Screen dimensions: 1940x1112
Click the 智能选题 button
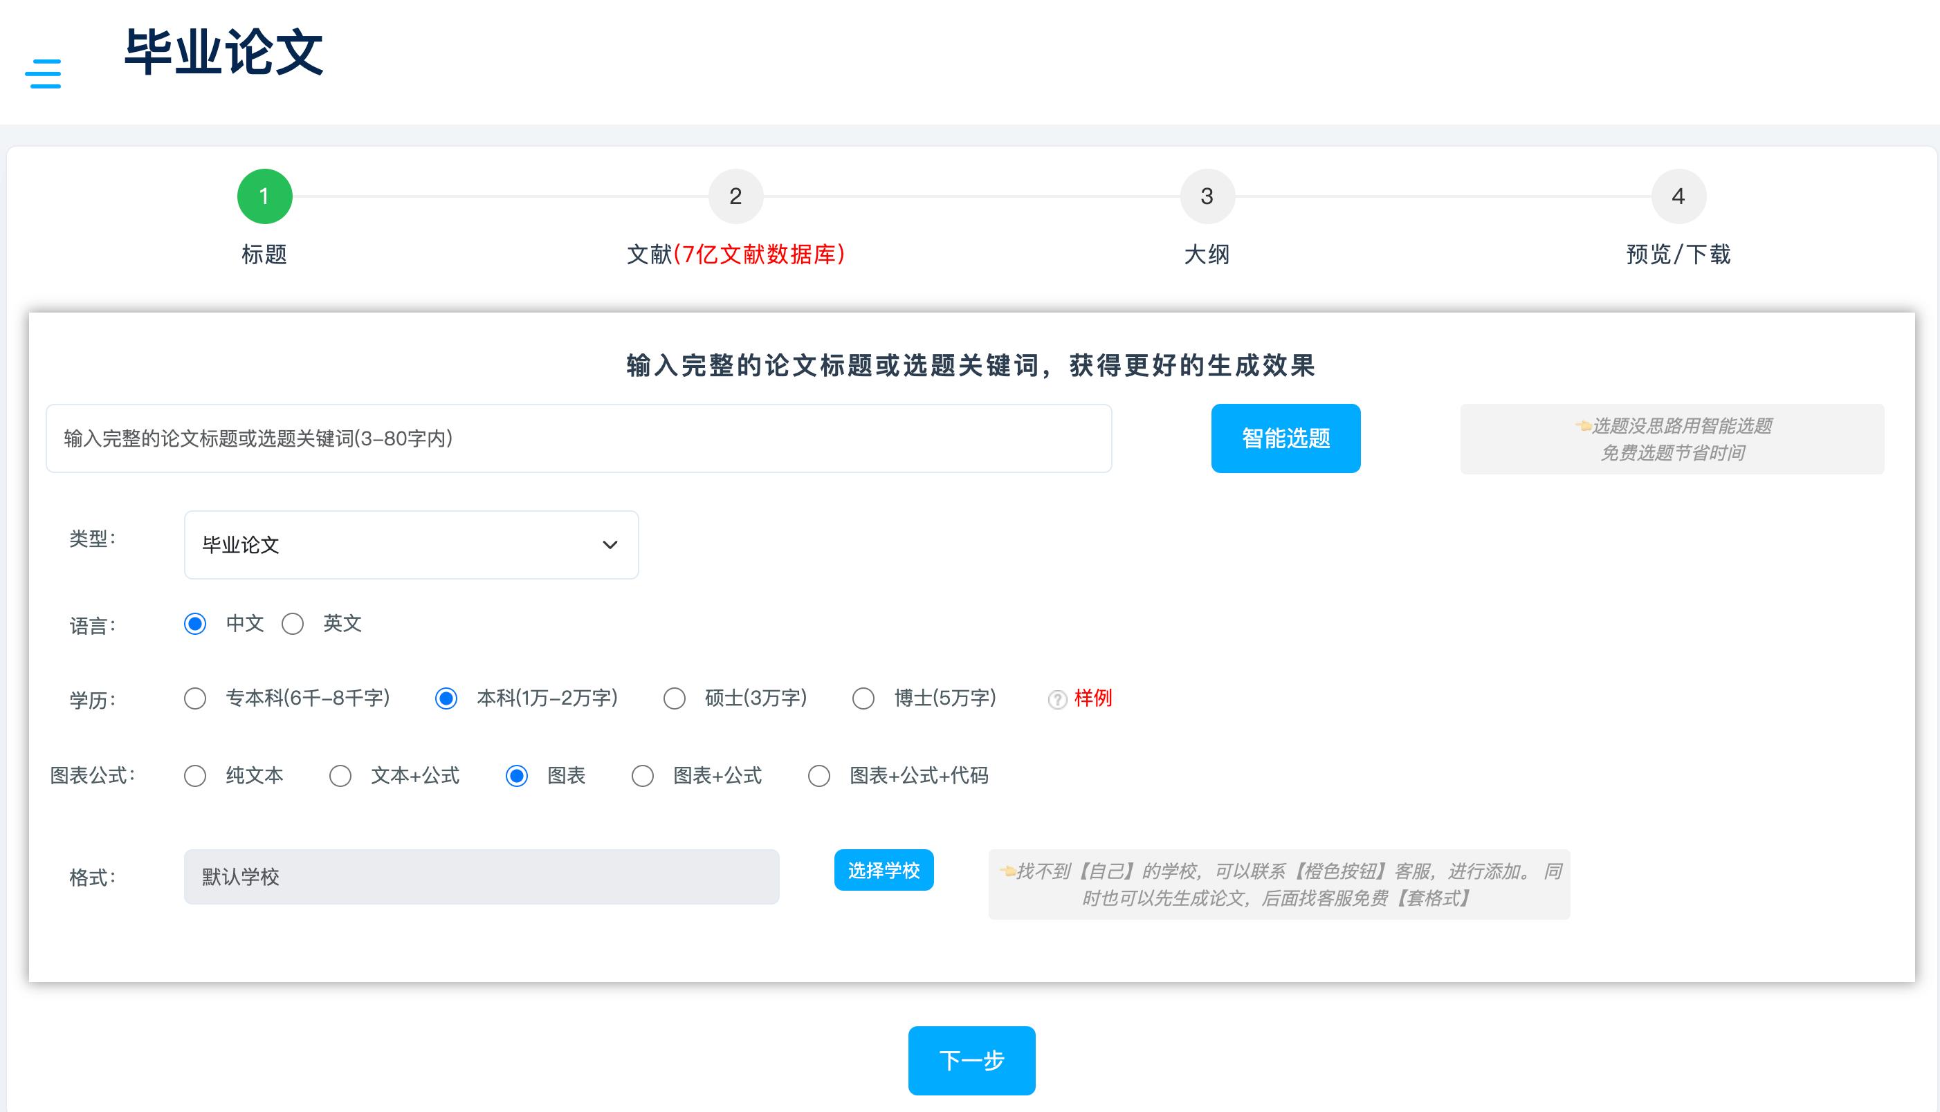coord(1285,438)
